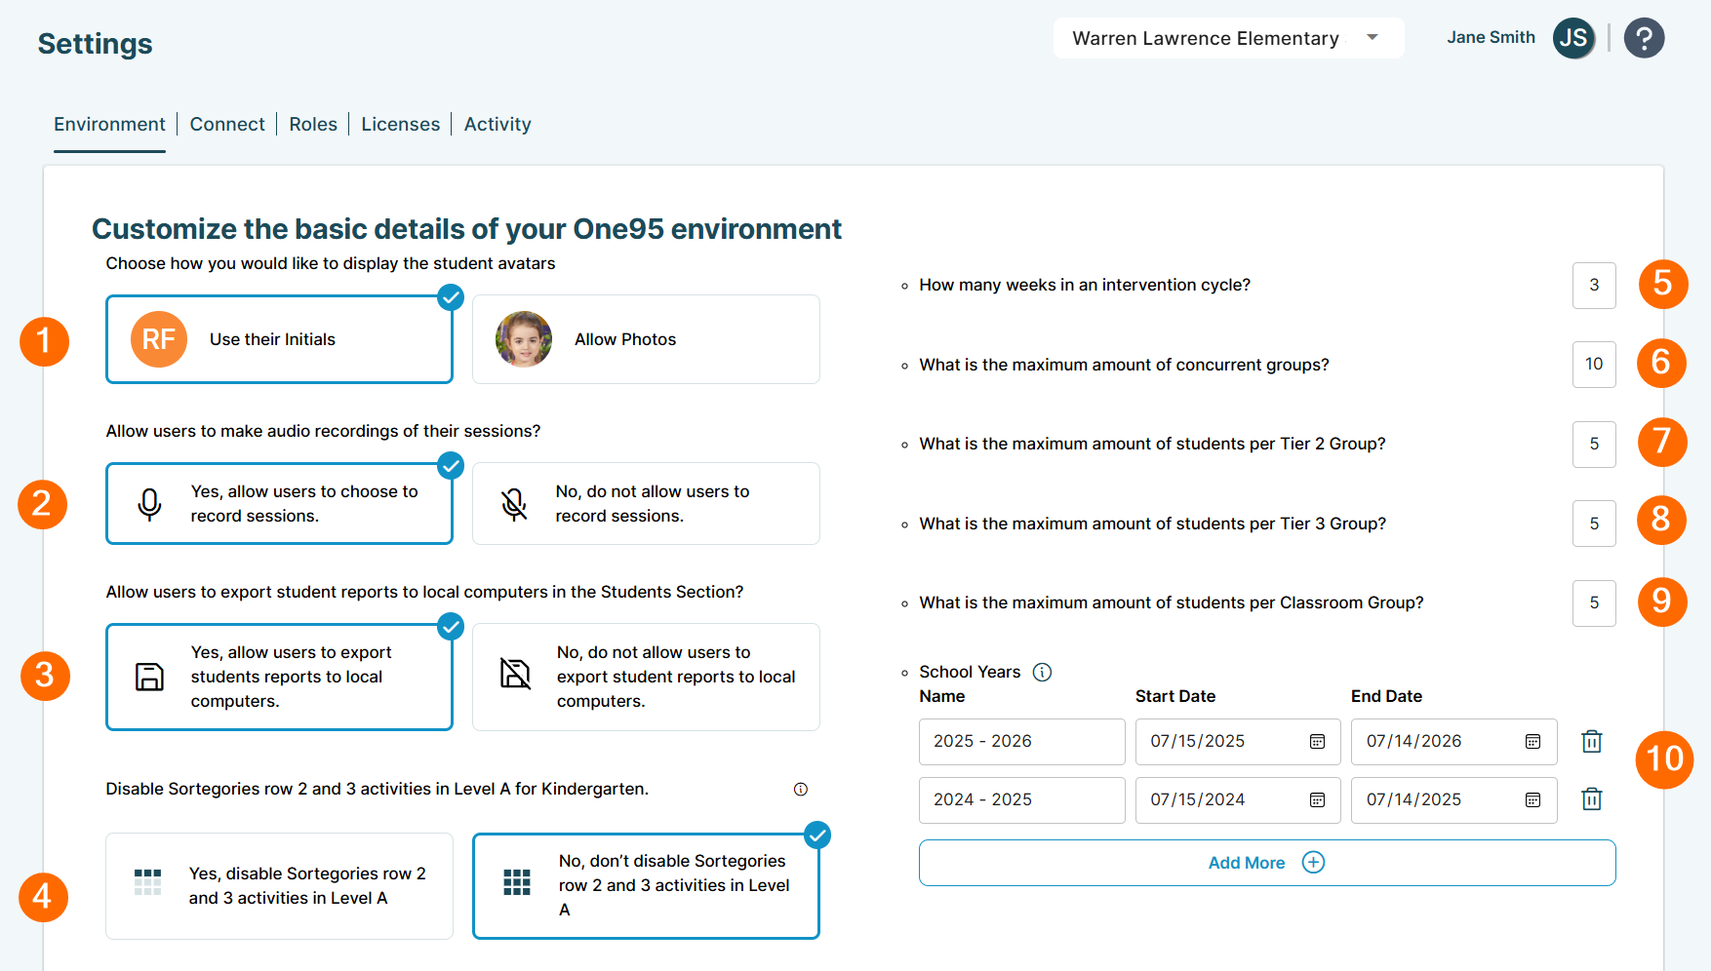1711x971 pixels.
Task: Select Use their Initials avatar option
Action: click(279, 339)
